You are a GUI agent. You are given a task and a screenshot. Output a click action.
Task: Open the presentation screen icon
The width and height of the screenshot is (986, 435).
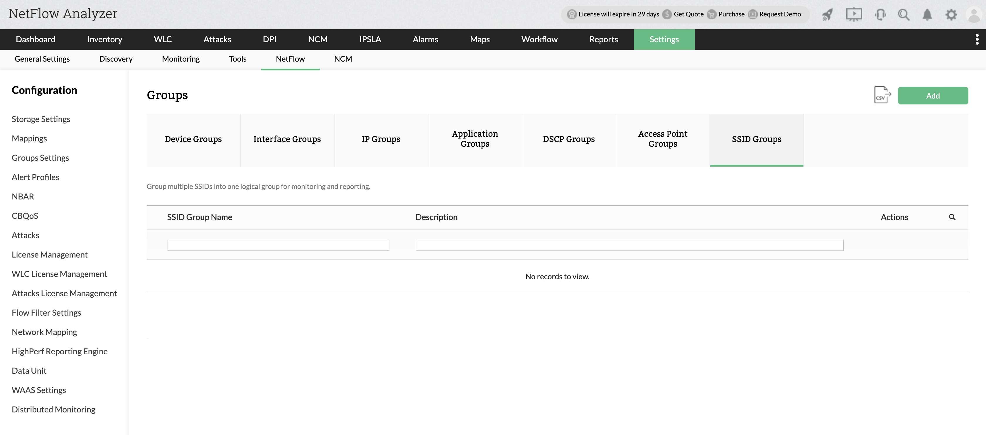[854, 15]
